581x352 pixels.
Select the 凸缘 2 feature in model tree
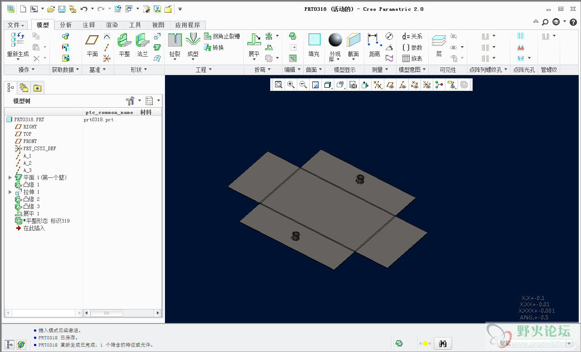point(27,199)
